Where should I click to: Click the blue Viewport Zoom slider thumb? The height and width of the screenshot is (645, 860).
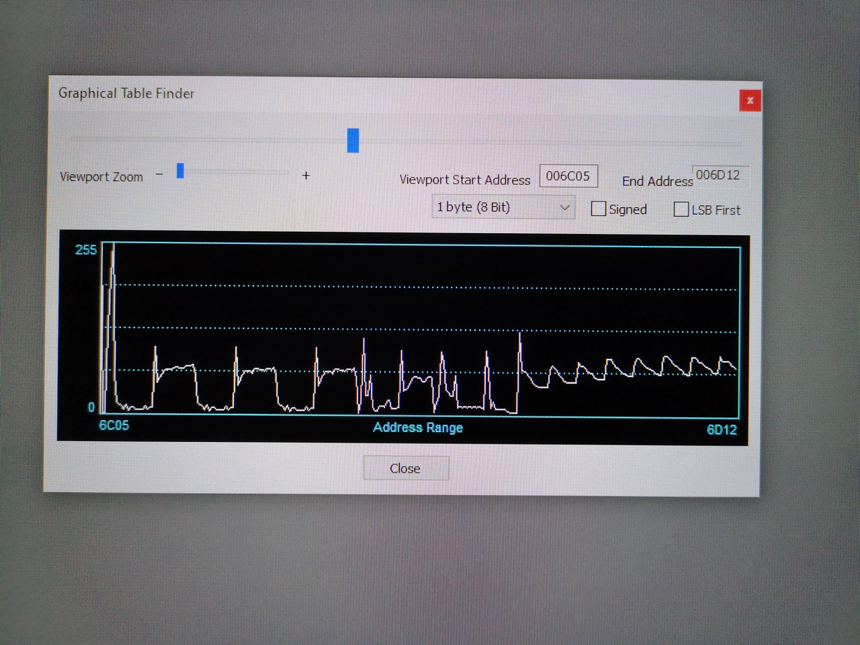(x=180, y=171)
